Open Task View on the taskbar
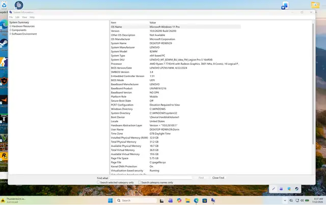 pyautogui.click(x=161, y=200)
